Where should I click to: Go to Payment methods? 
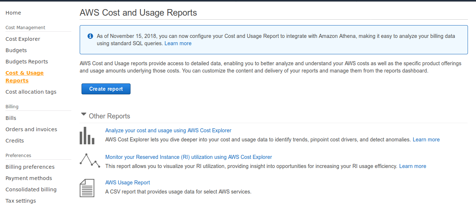click(x=29, y=178)
